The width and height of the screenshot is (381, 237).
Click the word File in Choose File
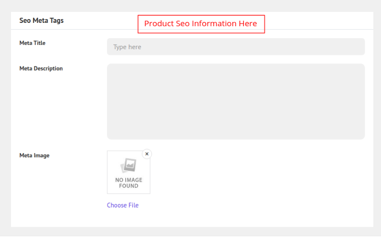[x=132, y=205]
